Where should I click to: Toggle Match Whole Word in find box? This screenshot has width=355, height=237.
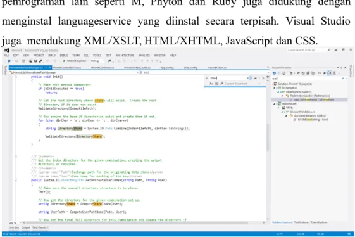(x=216, y=84)
